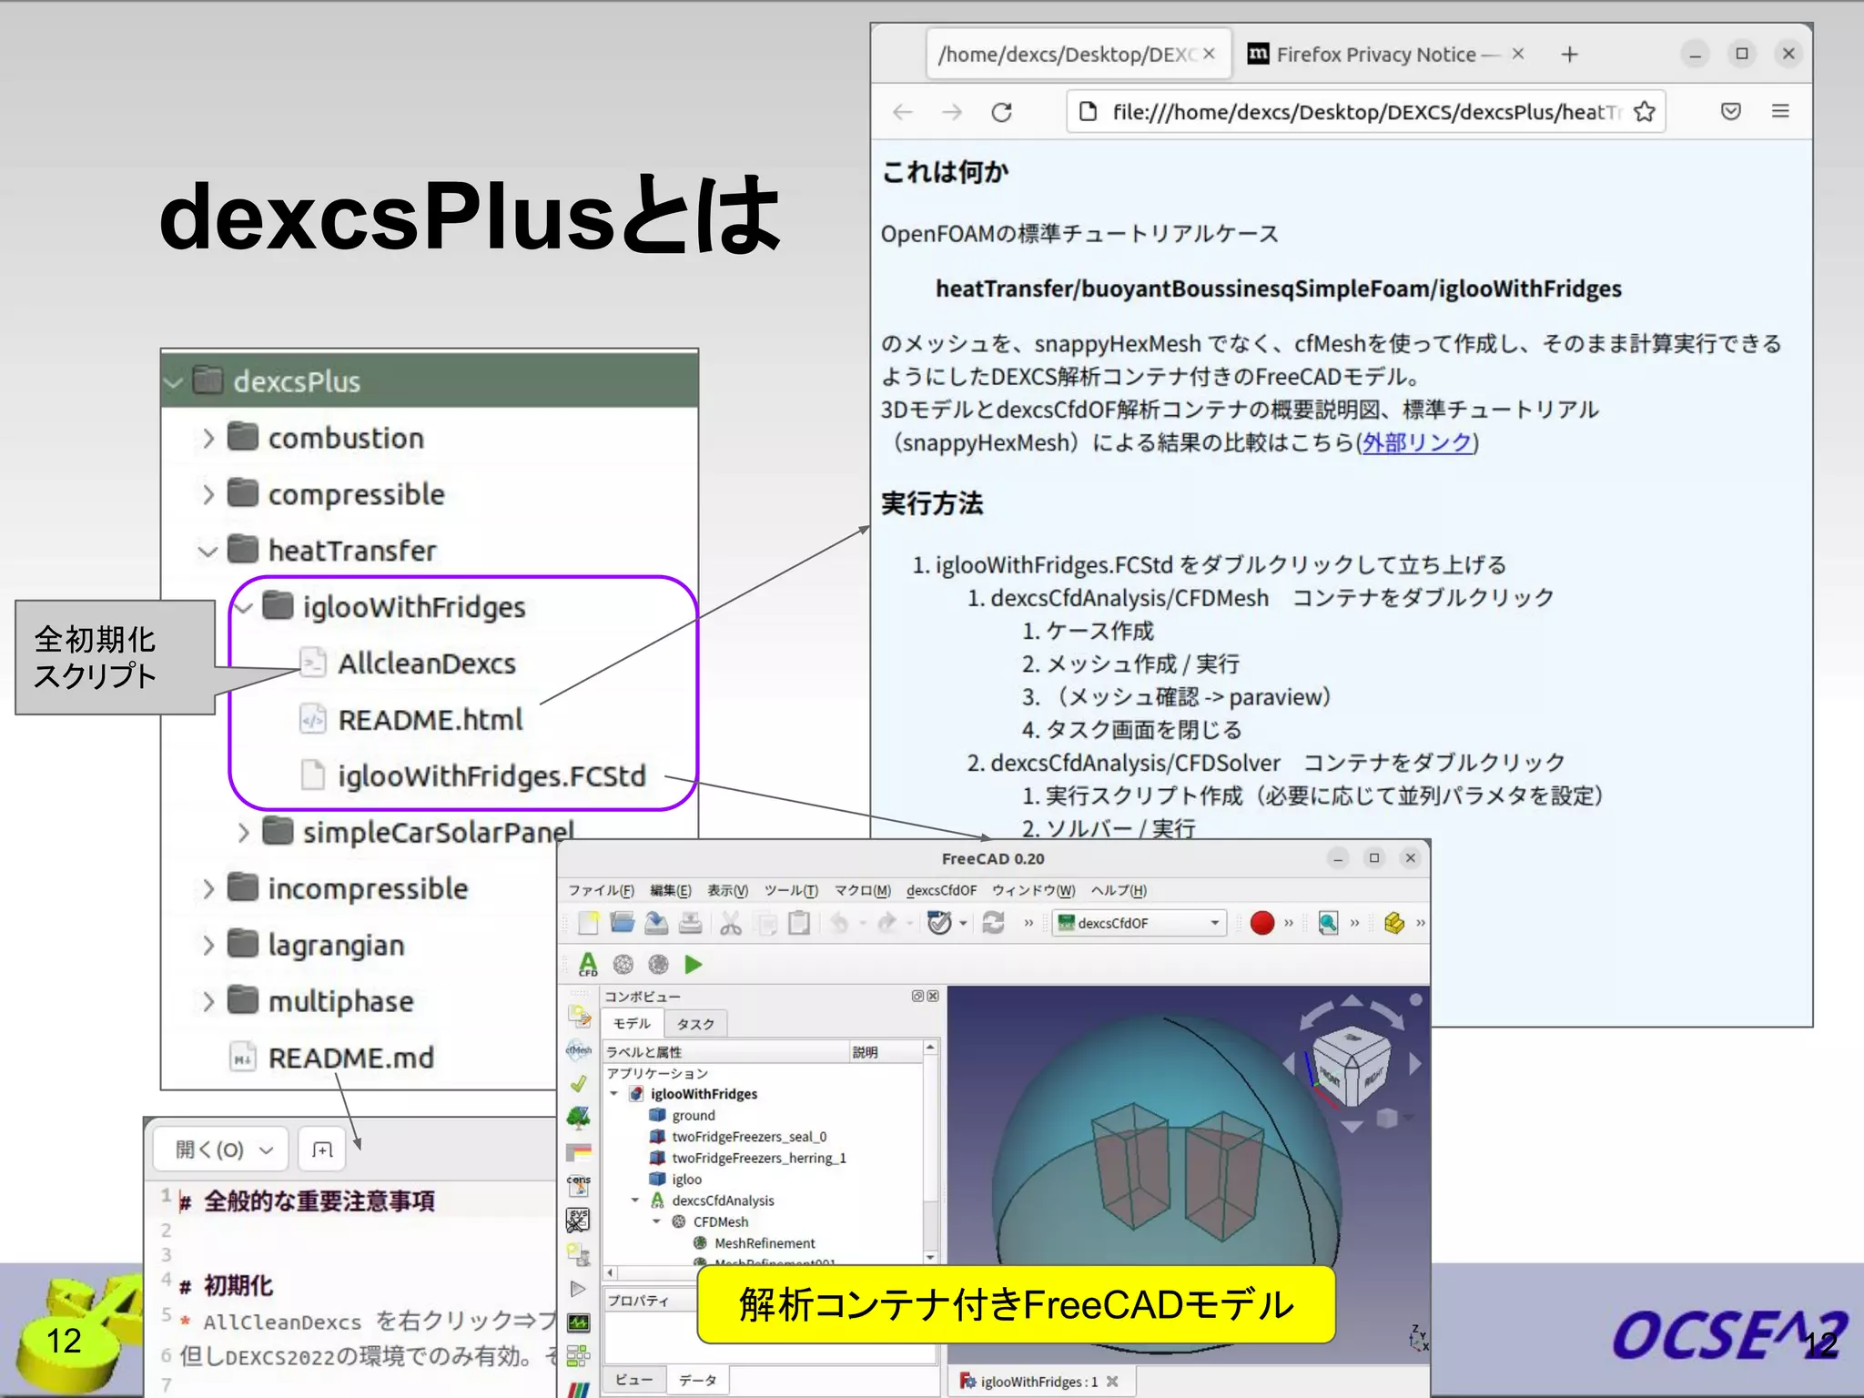Open the dropdown arrow beside the measure tool

(963, 924)
